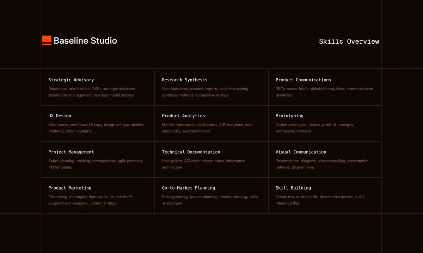Click description starting 'Presentations, diagrams, data storytelling'
Image resolution: width=423 pixels, height=253 pixels.
tap(322, 164)
